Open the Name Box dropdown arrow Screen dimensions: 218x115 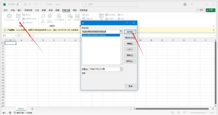tap(16, 36)
